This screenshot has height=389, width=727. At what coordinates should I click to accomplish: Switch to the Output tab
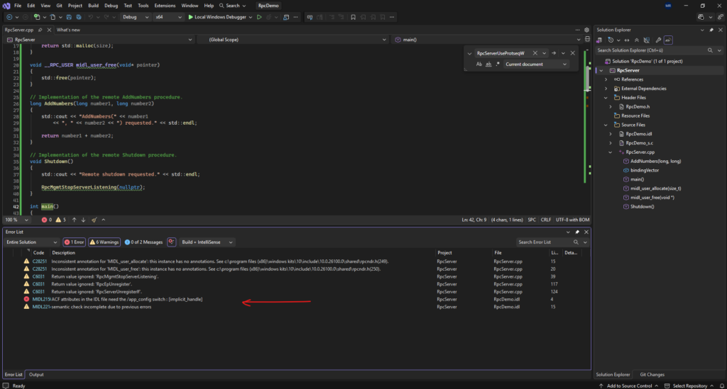tap(36, 375)
